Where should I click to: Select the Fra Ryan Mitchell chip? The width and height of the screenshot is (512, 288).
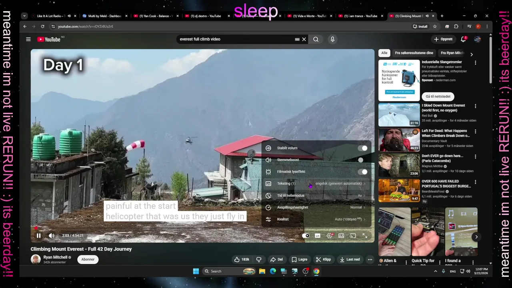pos(452,53)
